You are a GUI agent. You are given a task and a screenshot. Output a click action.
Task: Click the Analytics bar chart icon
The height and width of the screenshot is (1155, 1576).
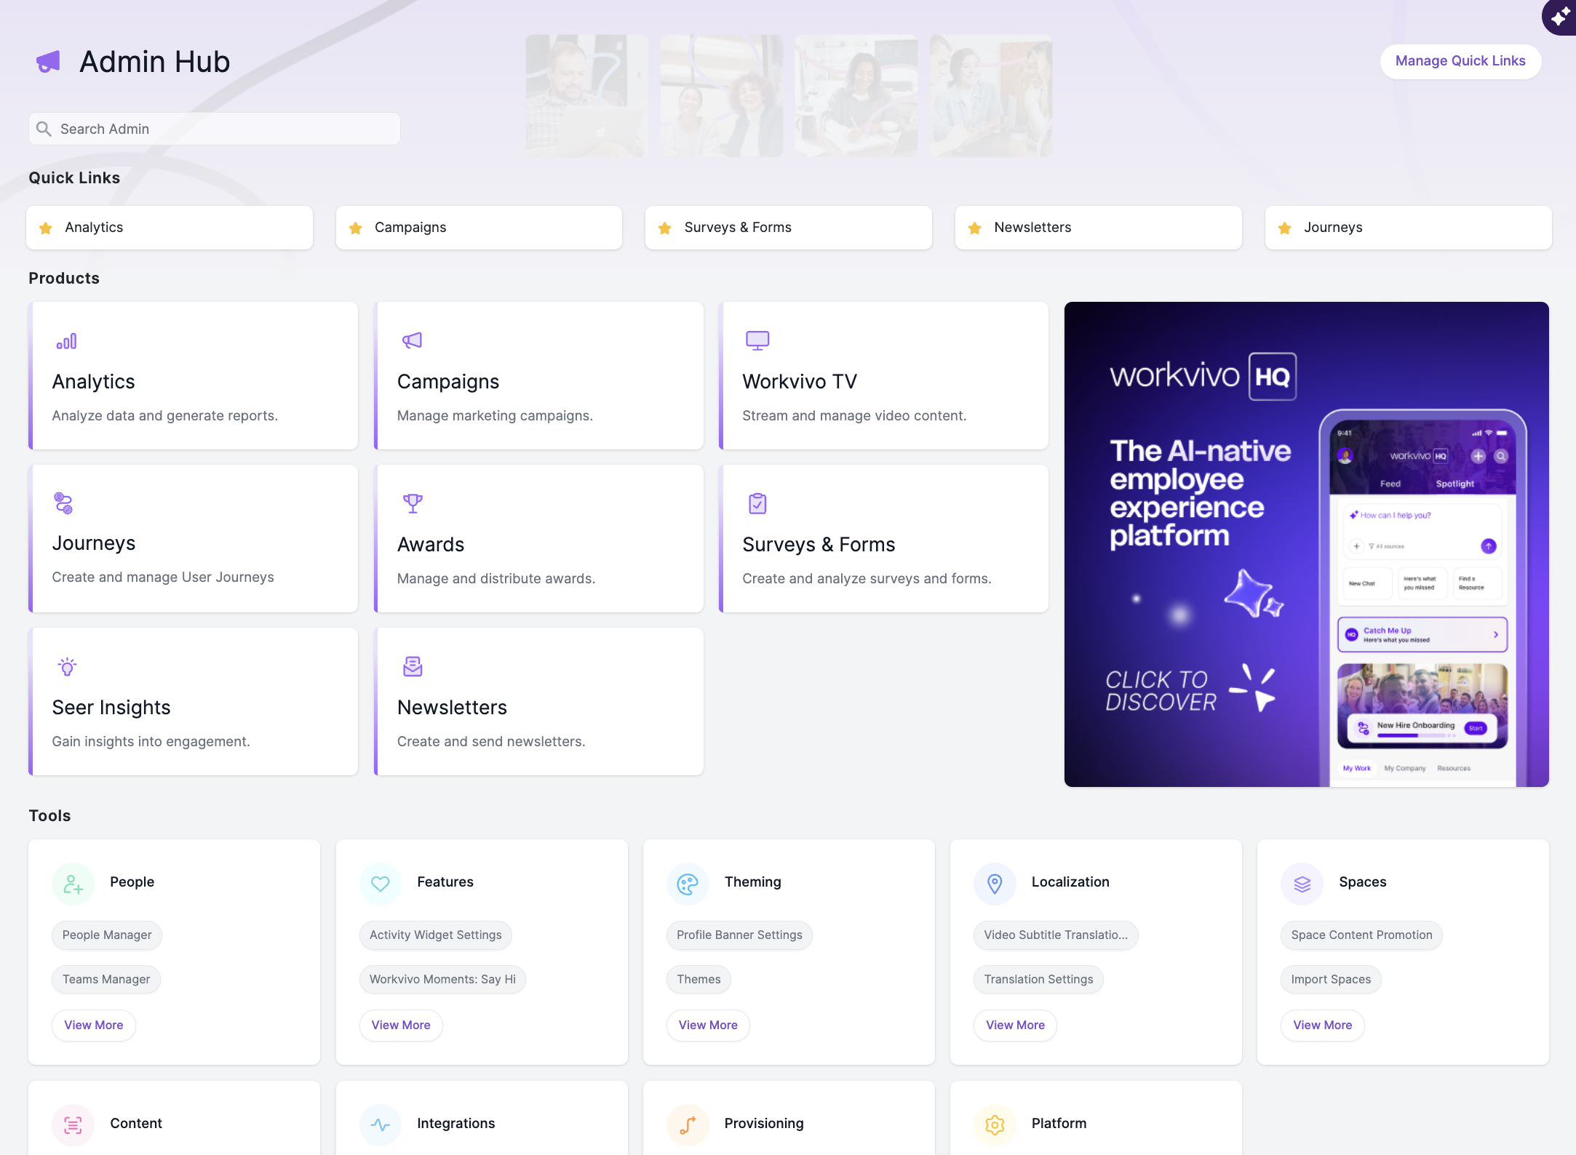66,341
